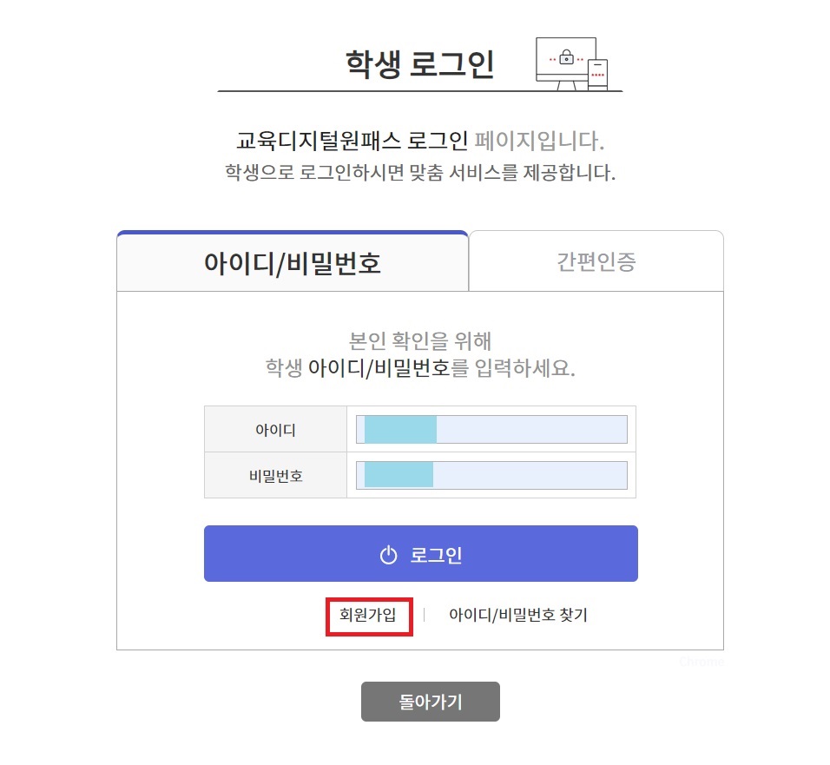
Task: Click the 아이디 input field
Action: pos(491,429)
